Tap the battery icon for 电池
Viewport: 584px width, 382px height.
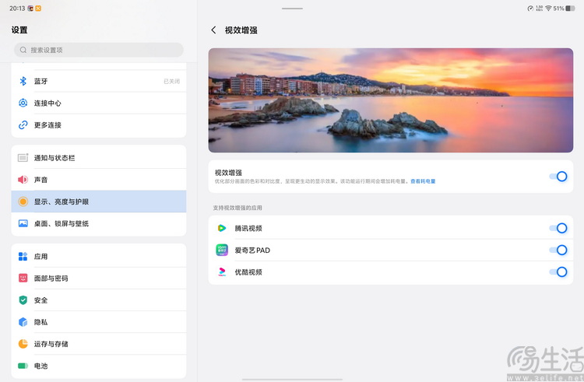[23, 366]
